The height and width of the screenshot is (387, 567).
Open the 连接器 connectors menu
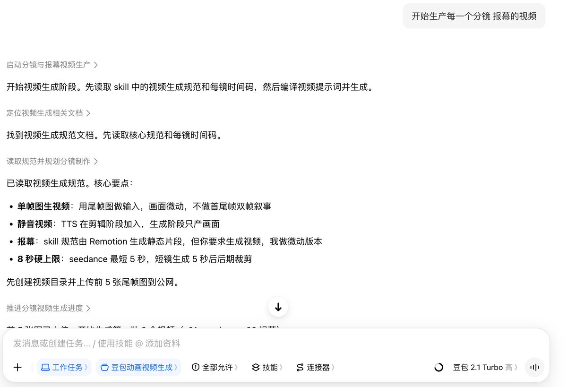pyautogui.click(x=315, y=367)
